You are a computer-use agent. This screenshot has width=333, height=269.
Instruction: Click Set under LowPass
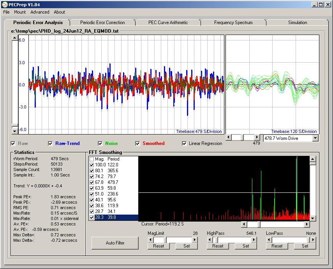[305, 246]
